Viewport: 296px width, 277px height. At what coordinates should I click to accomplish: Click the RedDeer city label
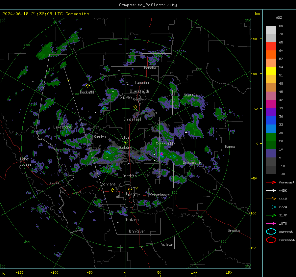click(x=139, y=100)
